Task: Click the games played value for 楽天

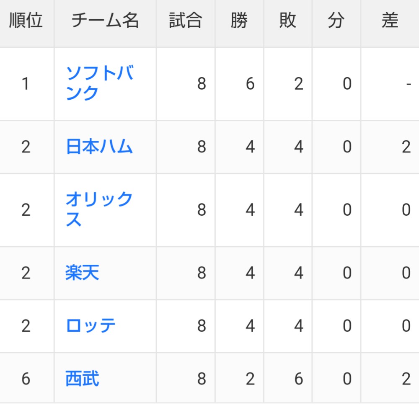Action: click(202, 273)
